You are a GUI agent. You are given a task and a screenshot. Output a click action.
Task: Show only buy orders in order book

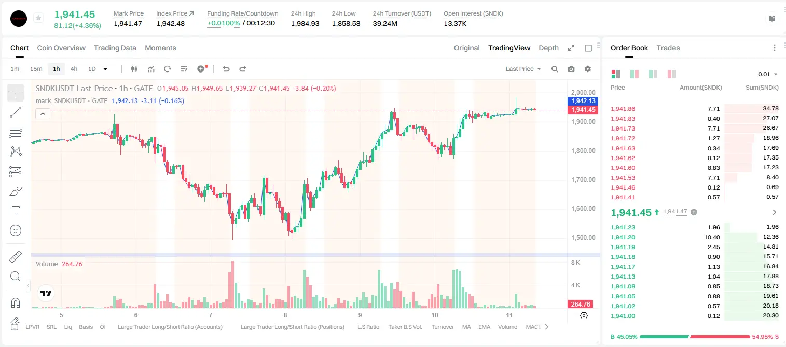[x=653, y=74]
